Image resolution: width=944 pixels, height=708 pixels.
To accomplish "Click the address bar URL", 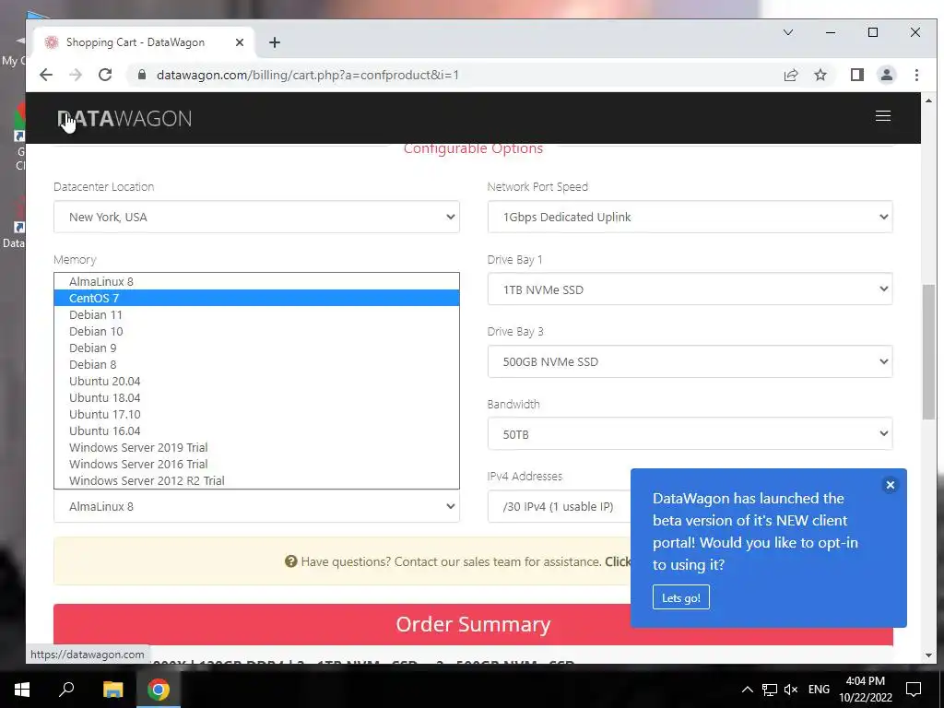I will pyautogui.click(x=308, y=75).
